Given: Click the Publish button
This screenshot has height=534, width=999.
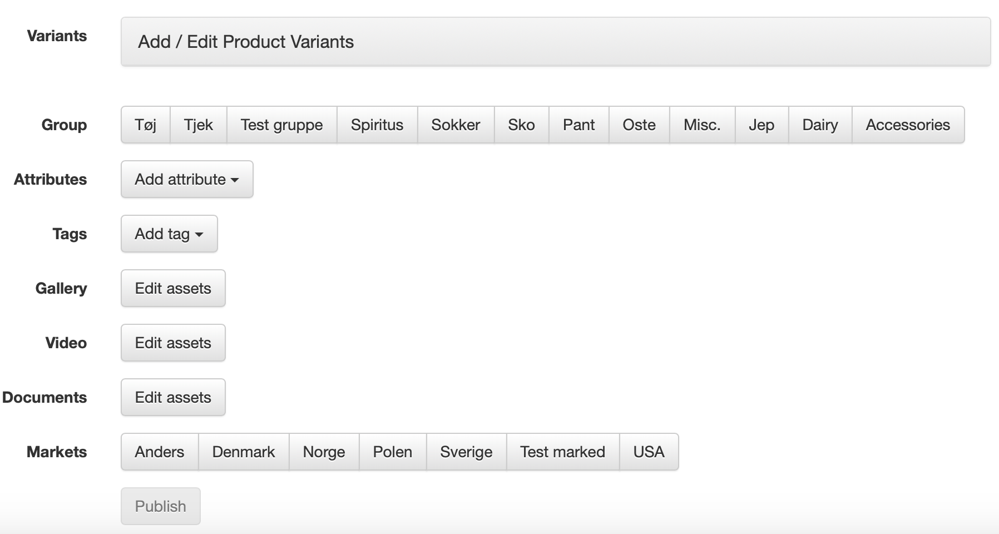Looking at the screenshot, I should 161,506.
